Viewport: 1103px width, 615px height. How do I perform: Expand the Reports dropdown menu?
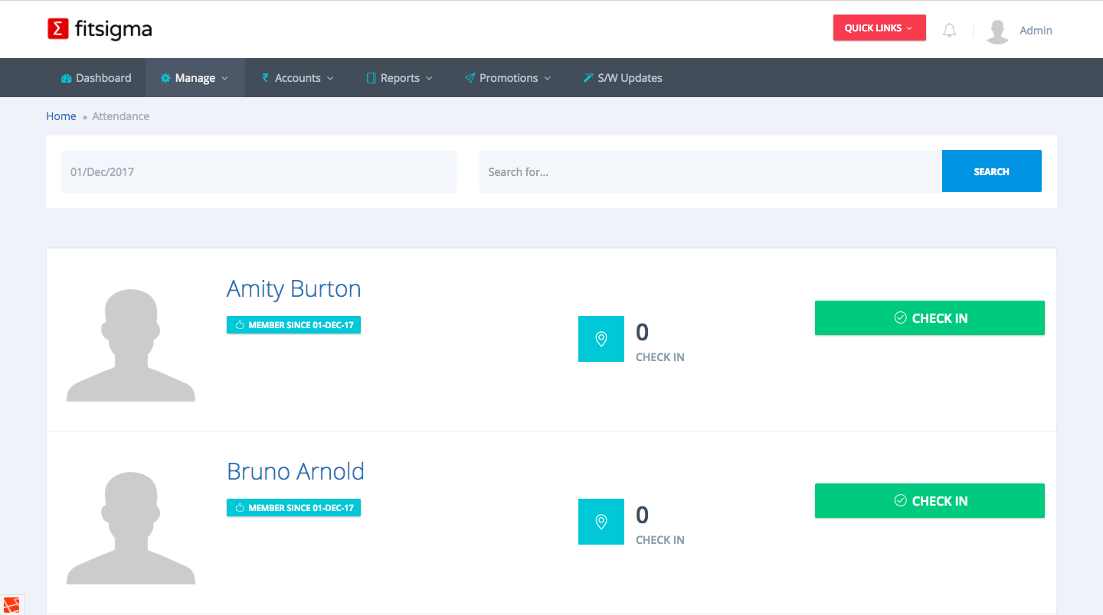click(400, 78)
